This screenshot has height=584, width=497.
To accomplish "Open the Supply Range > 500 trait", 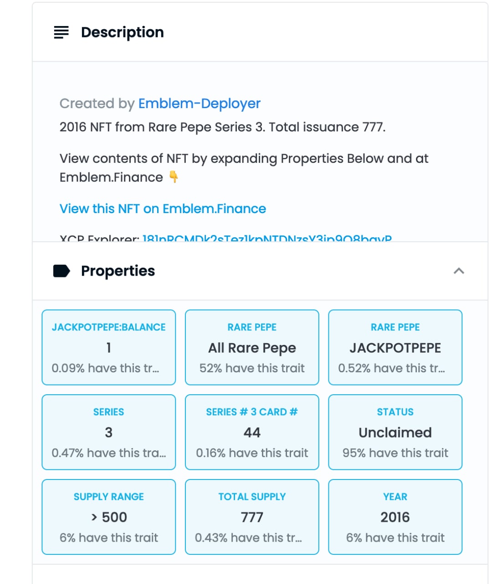I will (x=108, y=517).
